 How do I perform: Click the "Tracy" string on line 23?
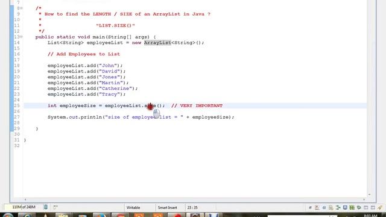[110, 94]
